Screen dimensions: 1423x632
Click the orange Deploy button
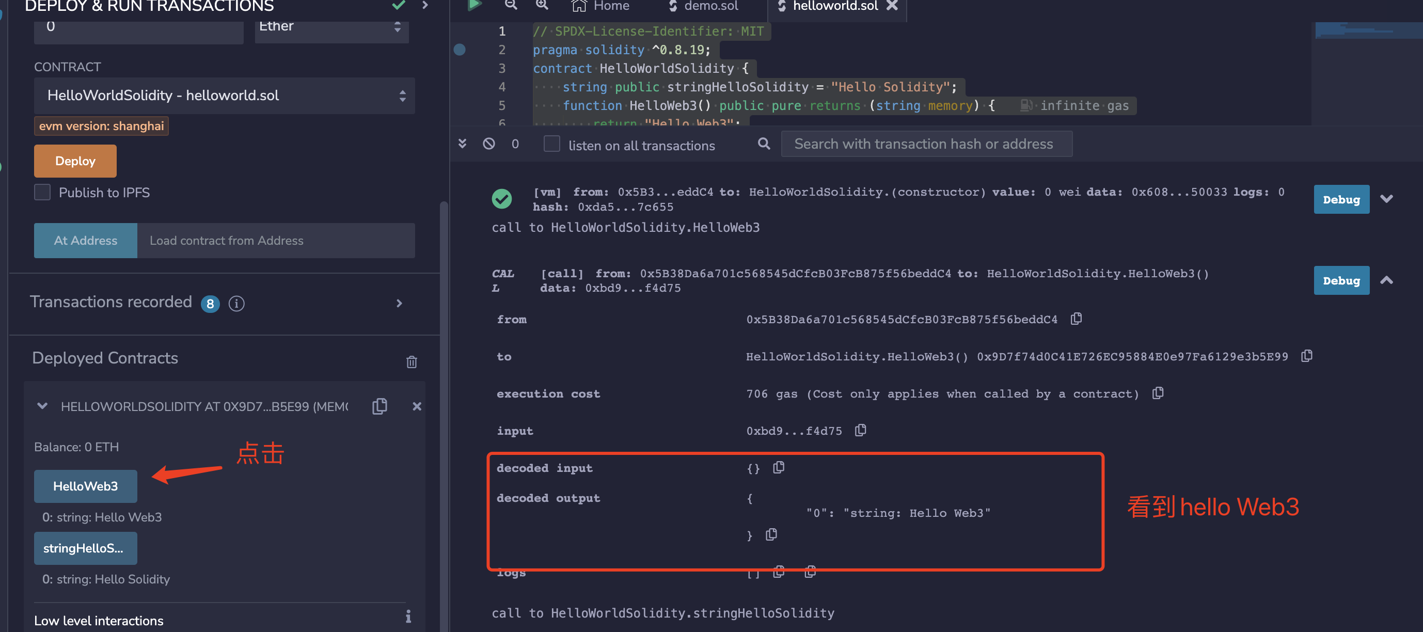pos(75,161)
